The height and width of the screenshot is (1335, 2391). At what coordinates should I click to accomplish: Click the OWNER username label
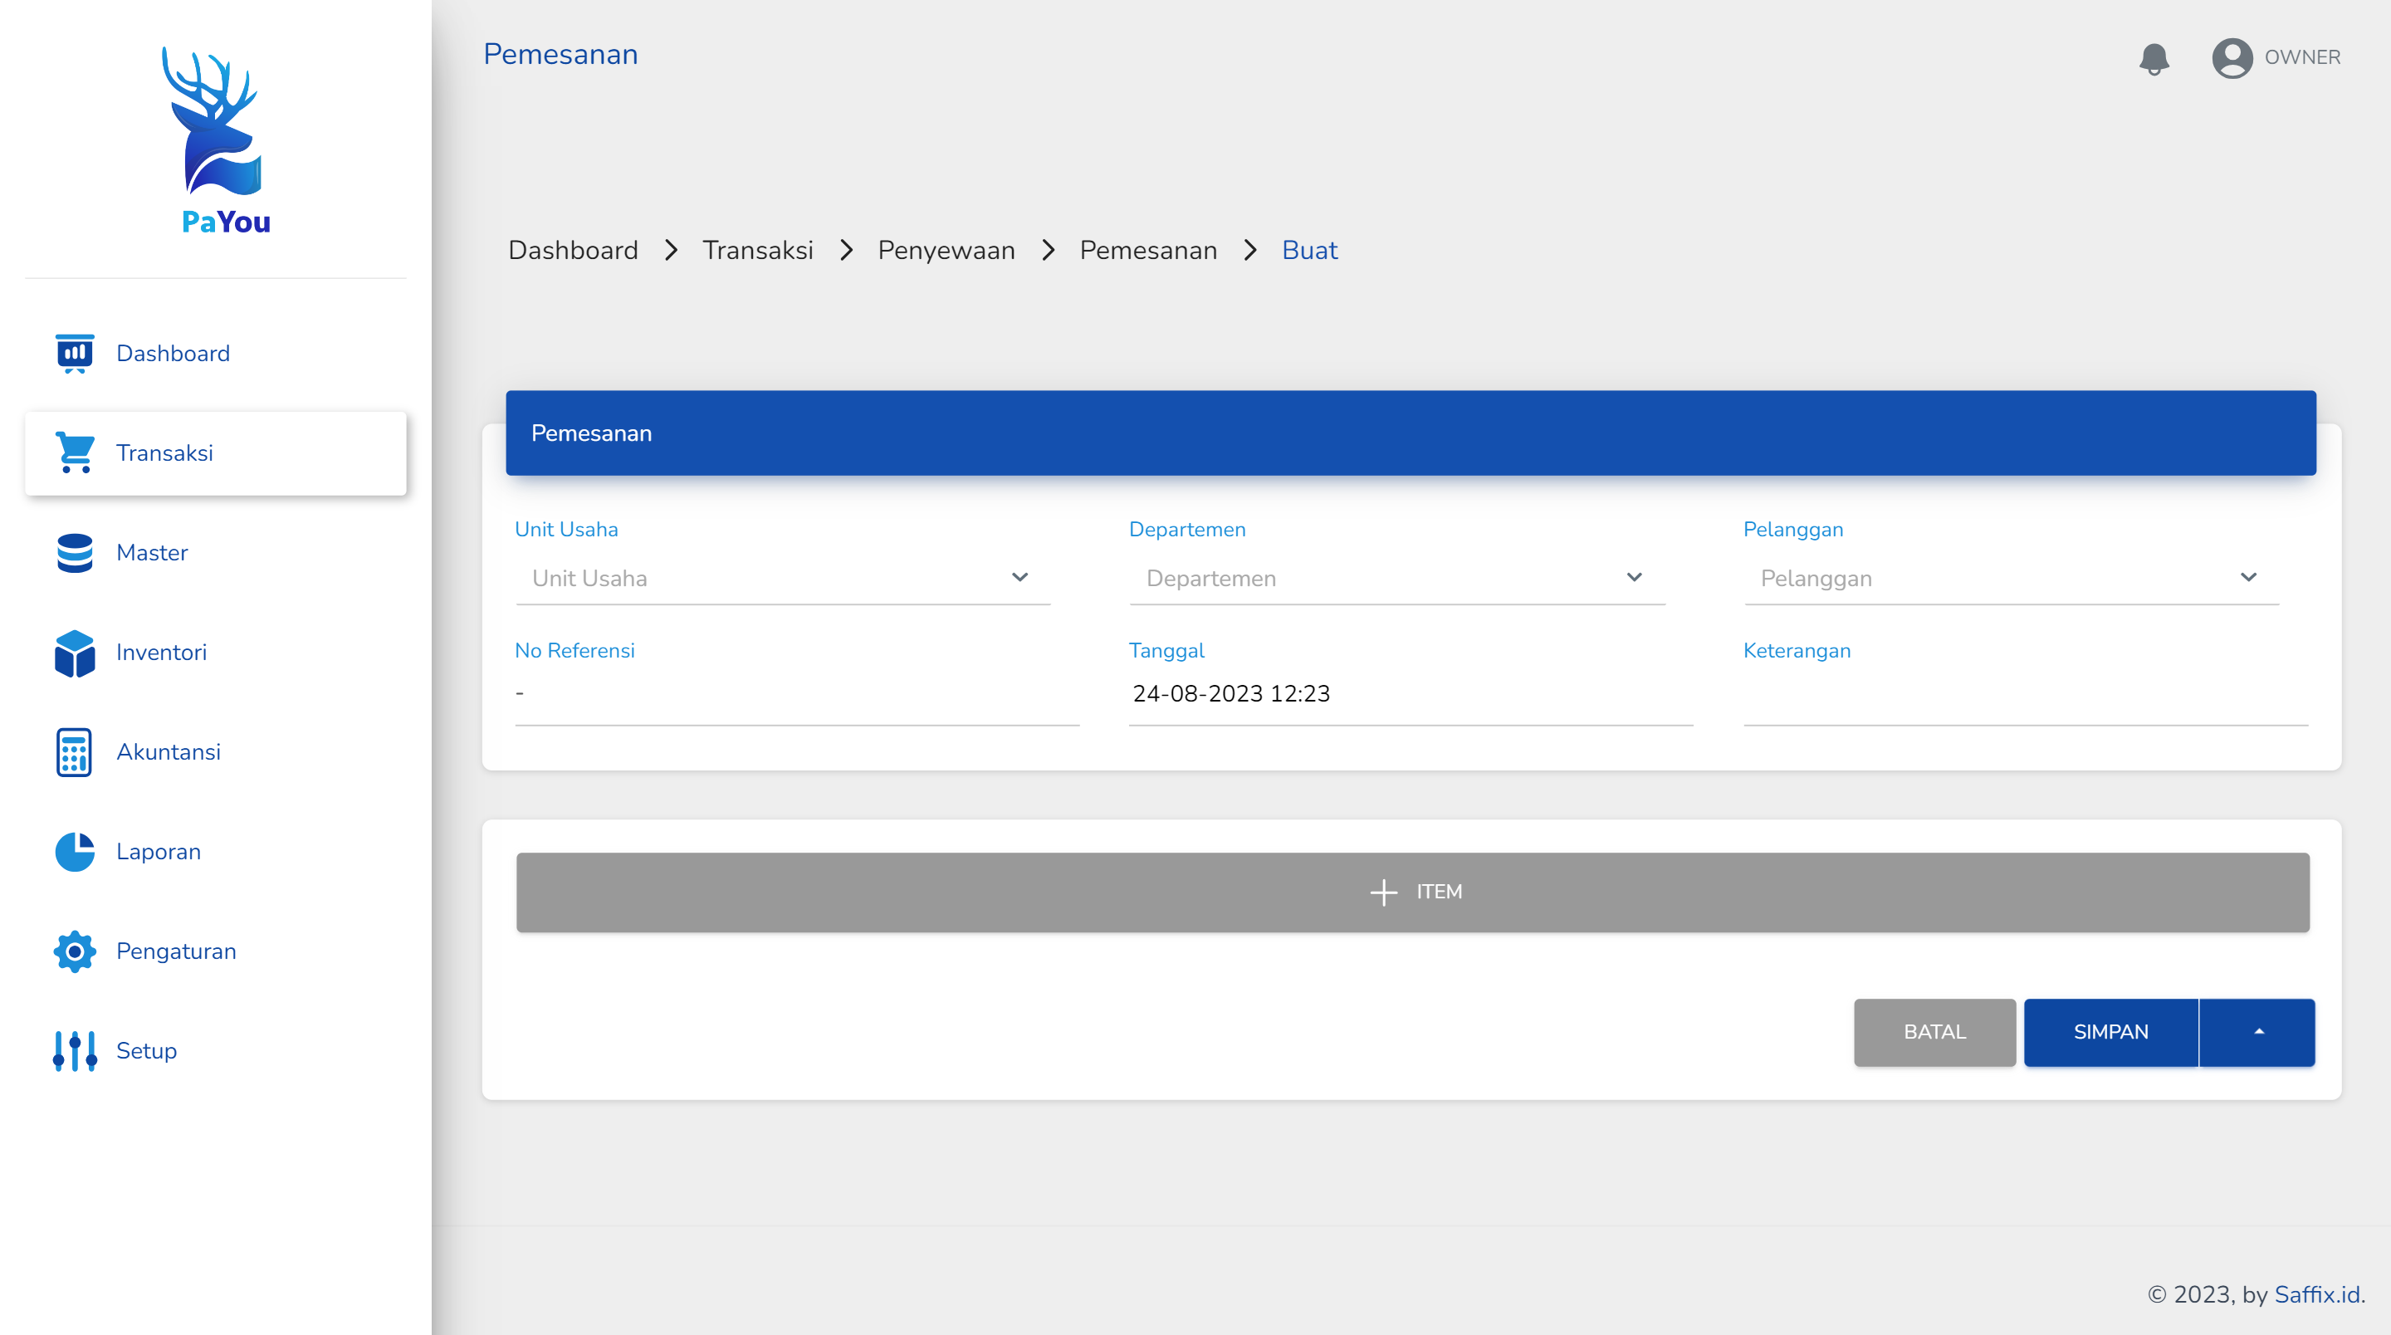click(2302, 57)
